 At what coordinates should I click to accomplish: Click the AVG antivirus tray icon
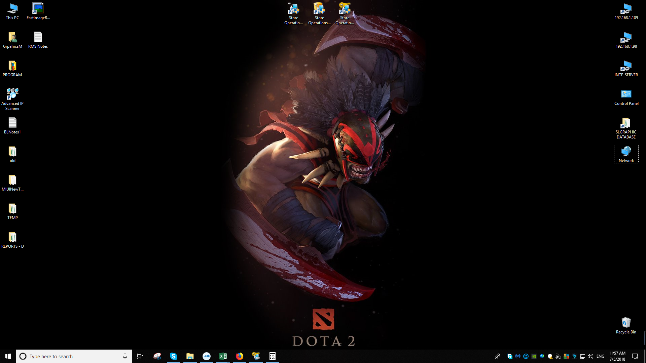(566, 356)
